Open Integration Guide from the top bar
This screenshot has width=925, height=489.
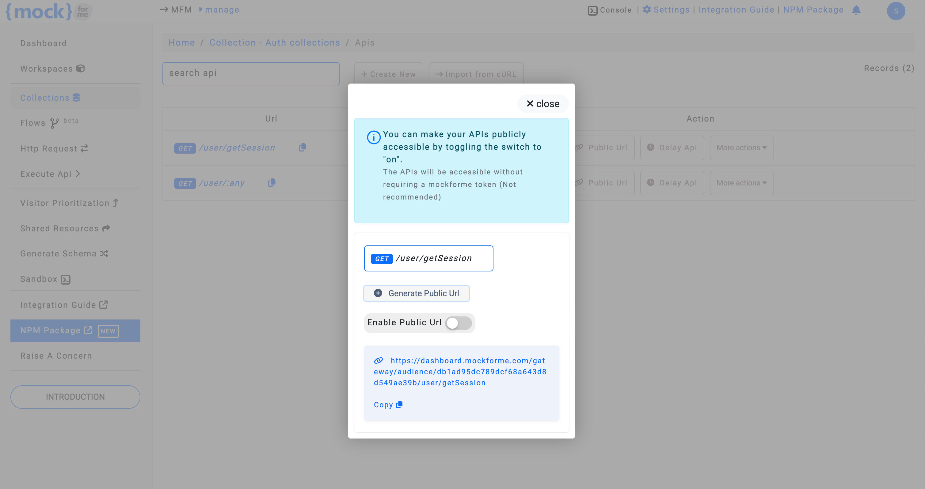[x=736, y=10]
